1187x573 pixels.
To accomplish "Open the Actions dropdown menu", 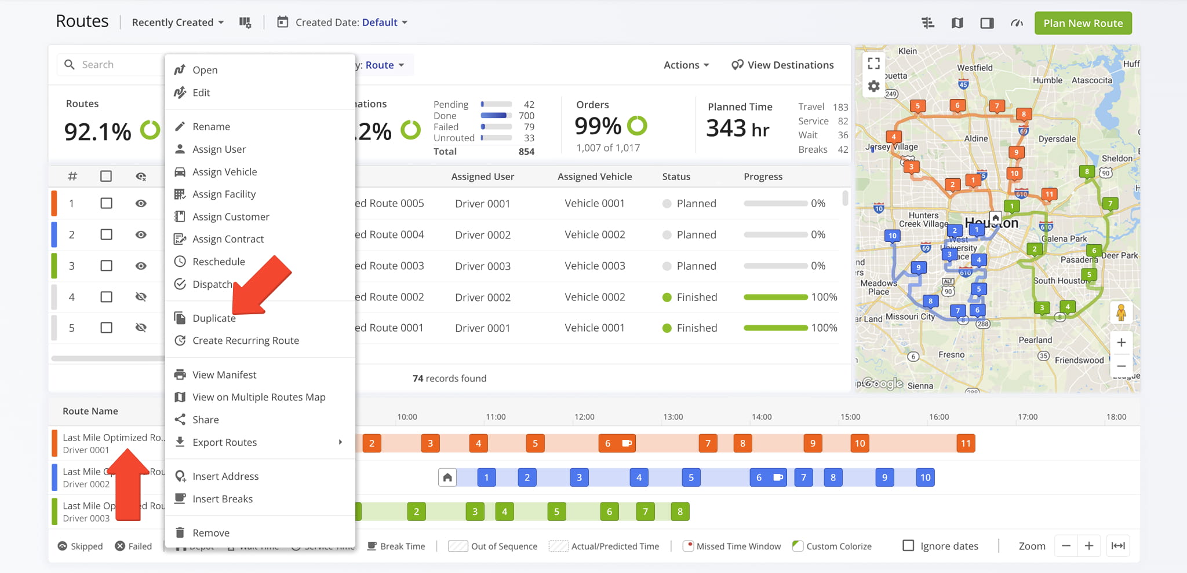I will click(x=686, y=65).
